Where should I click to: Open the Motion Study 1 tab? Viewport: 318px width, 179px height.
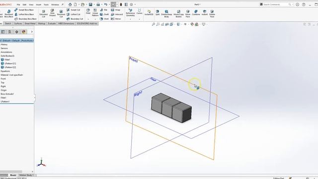[x=26, y=175]
